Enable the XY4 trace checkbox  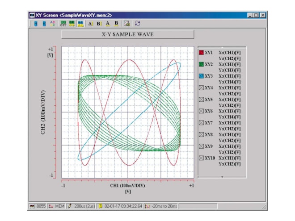tap(201, 88)
